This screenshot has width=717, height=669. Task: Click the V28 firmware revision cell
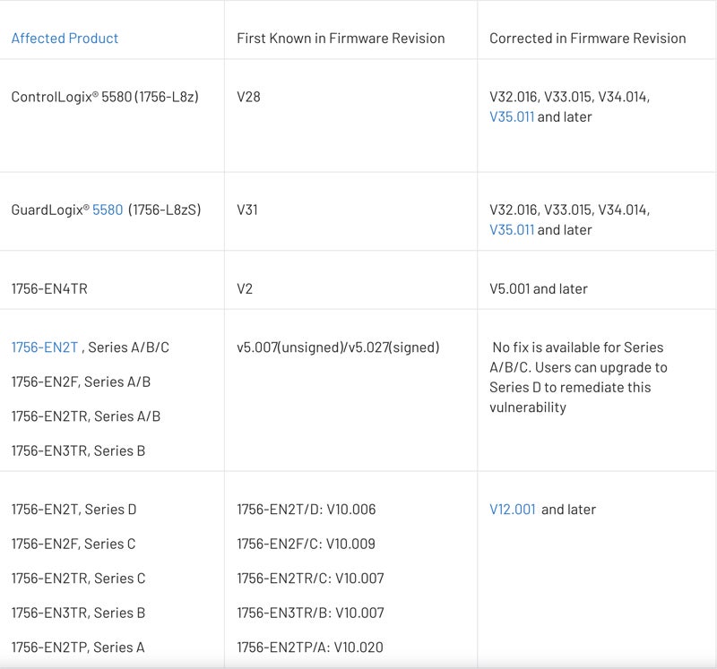point(248,97)
